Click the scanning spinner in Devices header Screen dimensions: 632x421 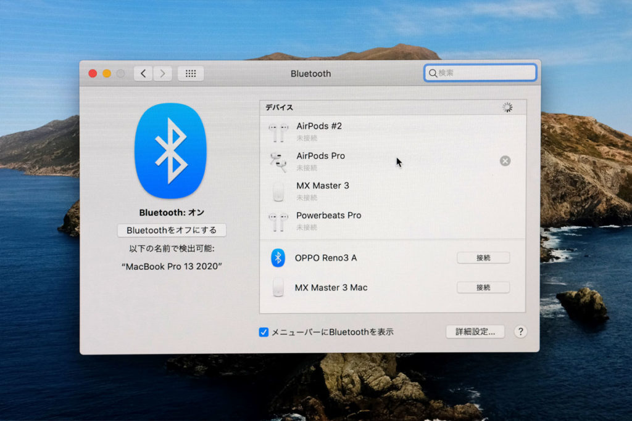507,107
